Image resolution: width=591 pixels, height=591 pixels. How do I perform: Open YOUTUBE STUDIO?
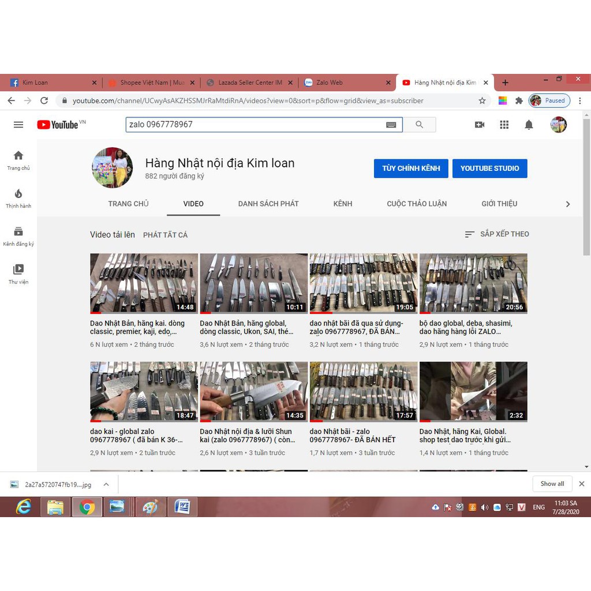489,168
